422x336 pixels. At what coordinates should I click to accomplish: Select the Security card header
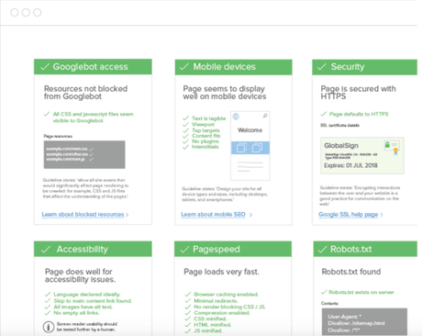[364, 67]
